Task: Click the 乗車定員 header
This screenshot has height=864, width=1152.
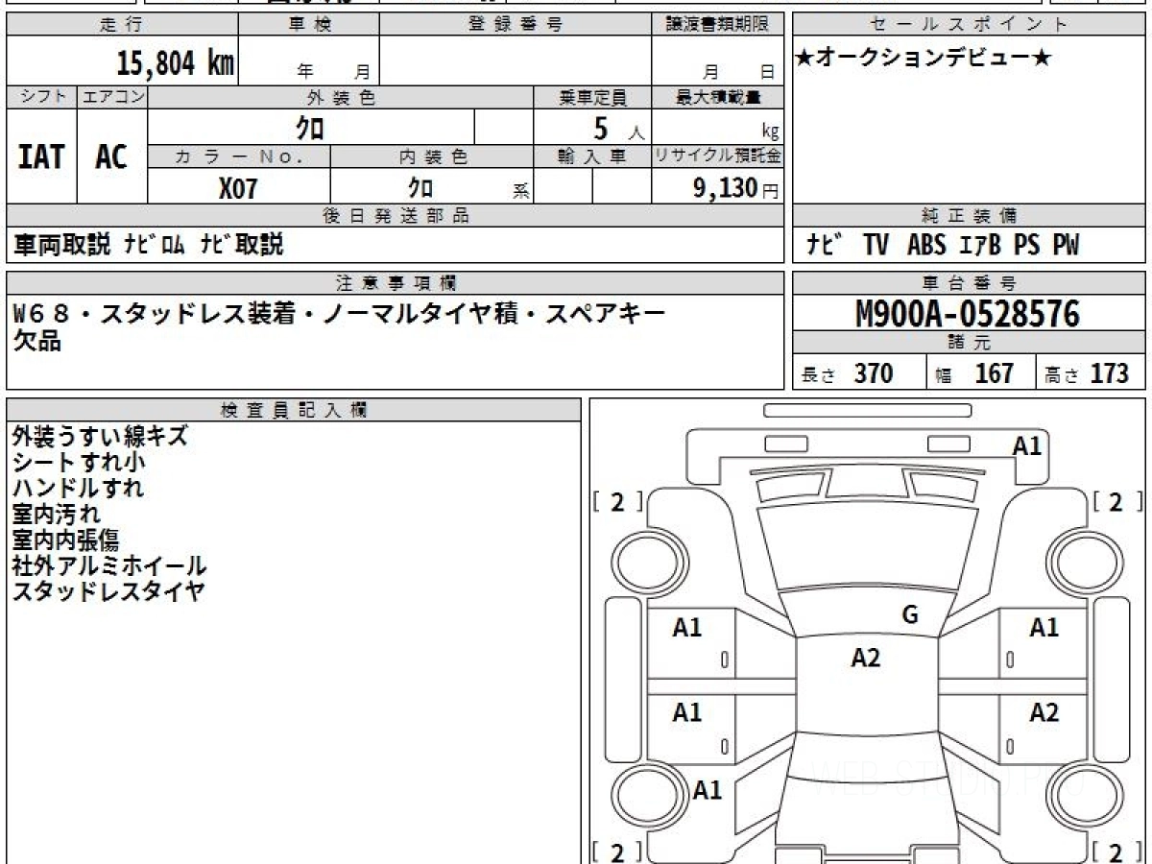Action: (592, 97)
